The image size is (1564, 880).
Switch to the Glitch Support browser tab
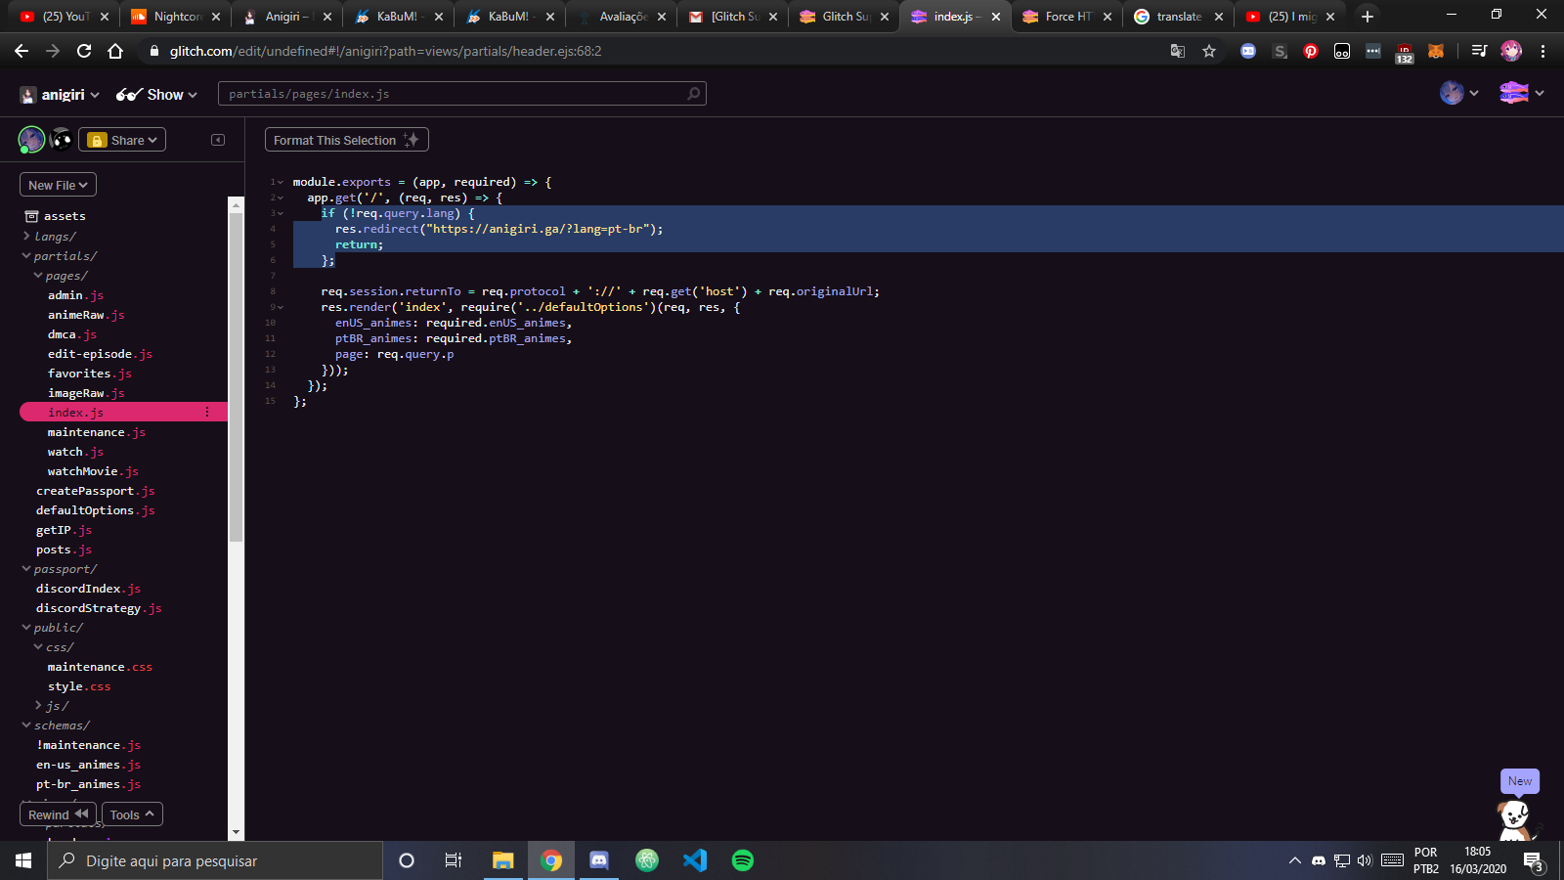(845, 17)
